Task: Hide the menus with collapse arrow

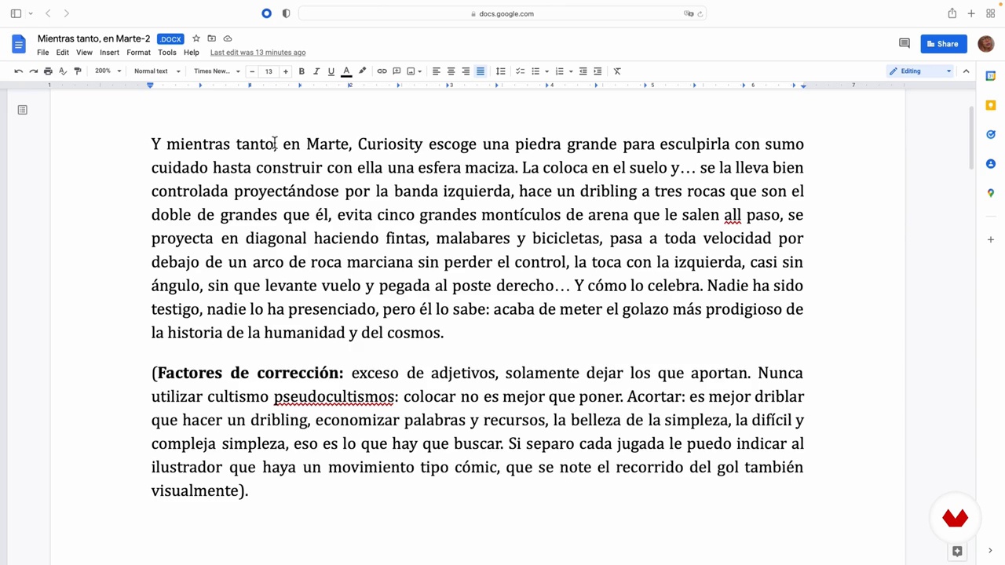Action: tap(967, 71)
